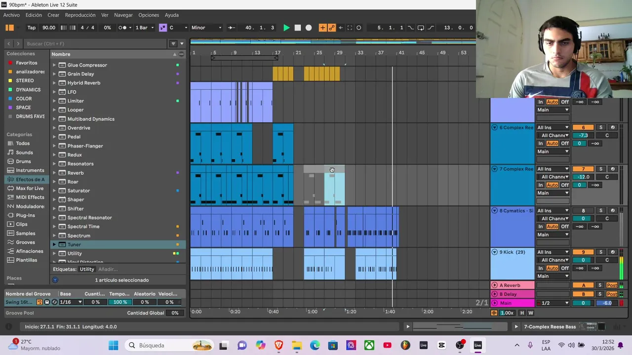Expand the Glue Compressor device
Image resolution: width=632 pixels, height=355 pixels.
[x=54, y=65]
